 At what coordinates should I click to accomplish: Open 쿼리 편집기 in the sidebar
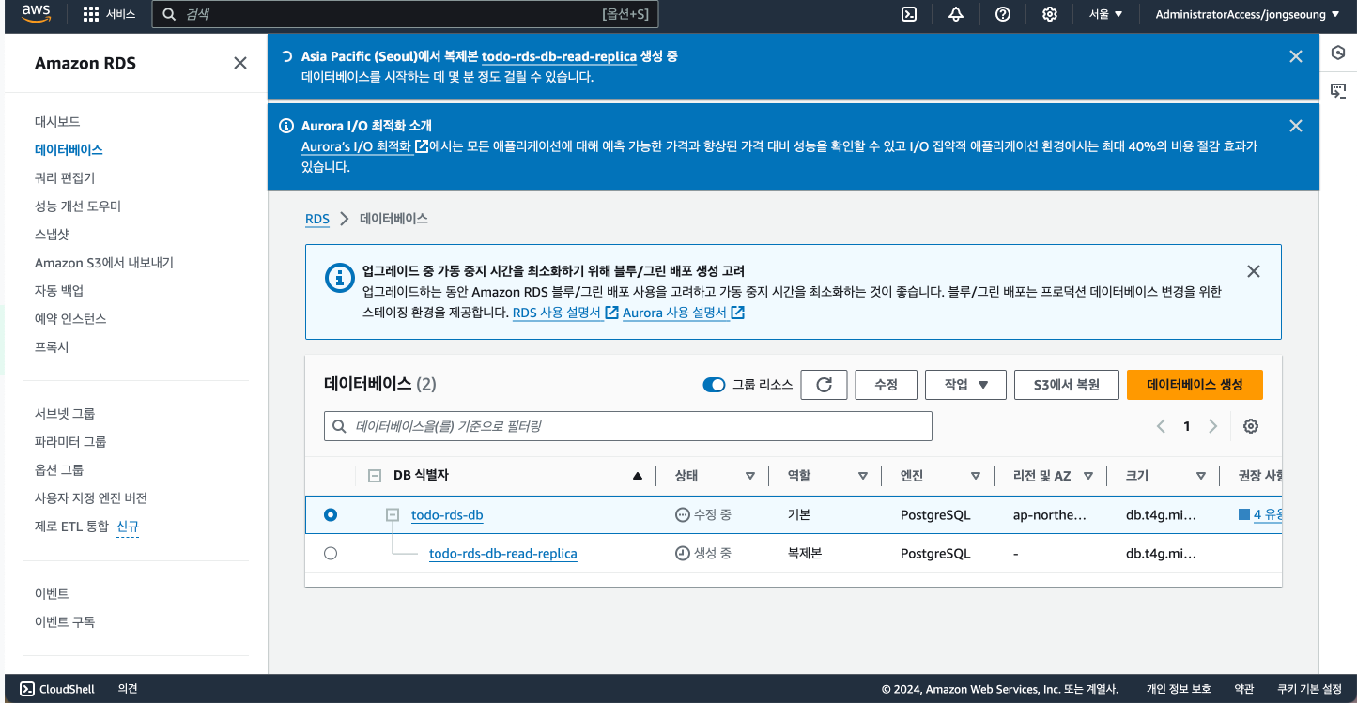click(65, 177)
